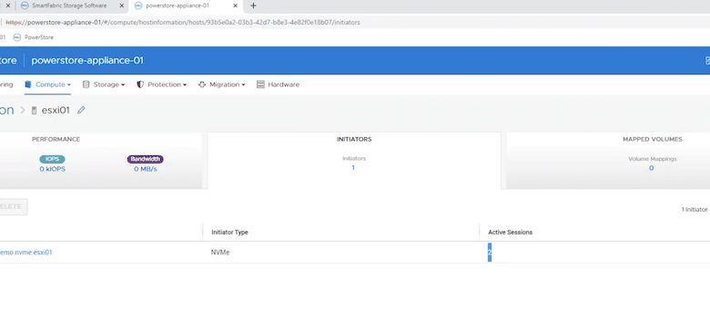Click the Dell icon on PowerStore bookmark
The width and height of the screenshot is (710, 328).
click(17, 37)
